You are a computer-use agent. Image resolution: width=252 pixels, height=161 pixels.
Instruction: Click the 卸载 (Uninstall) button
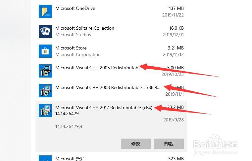(x=169, y=144)
